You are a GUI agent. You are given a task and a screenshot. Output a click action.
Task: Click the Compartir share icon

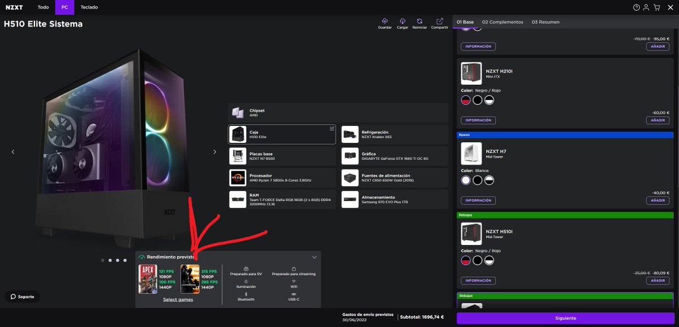[x=440, y=21]
